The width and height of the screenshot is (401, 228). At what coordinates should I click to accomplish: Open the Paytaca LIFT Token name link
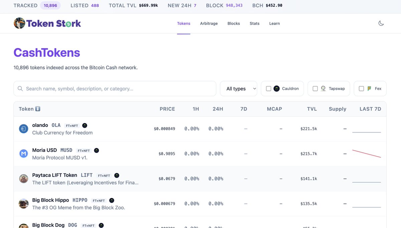coord(55,175)
